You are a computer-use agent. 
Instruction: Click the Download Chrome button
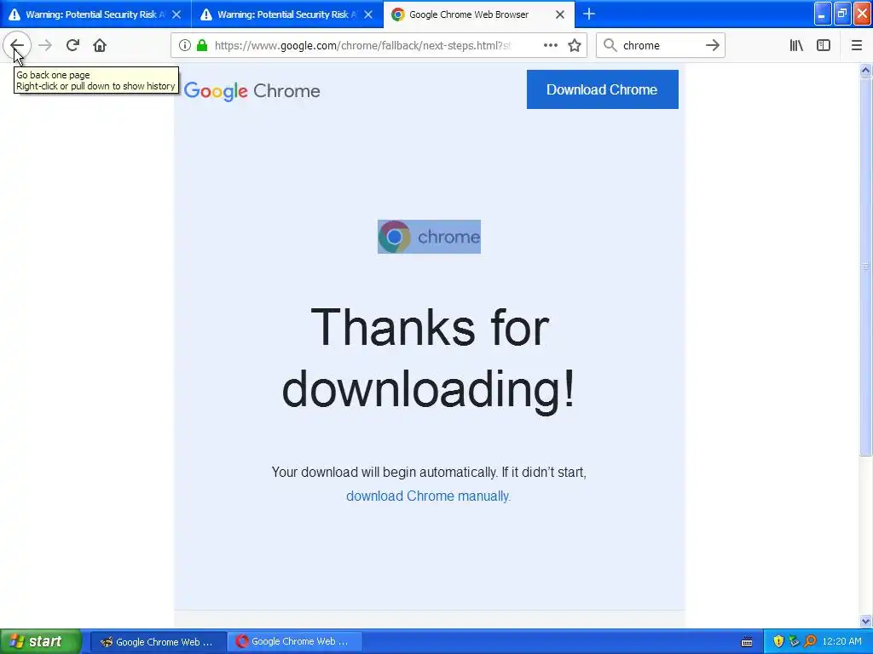603,89
